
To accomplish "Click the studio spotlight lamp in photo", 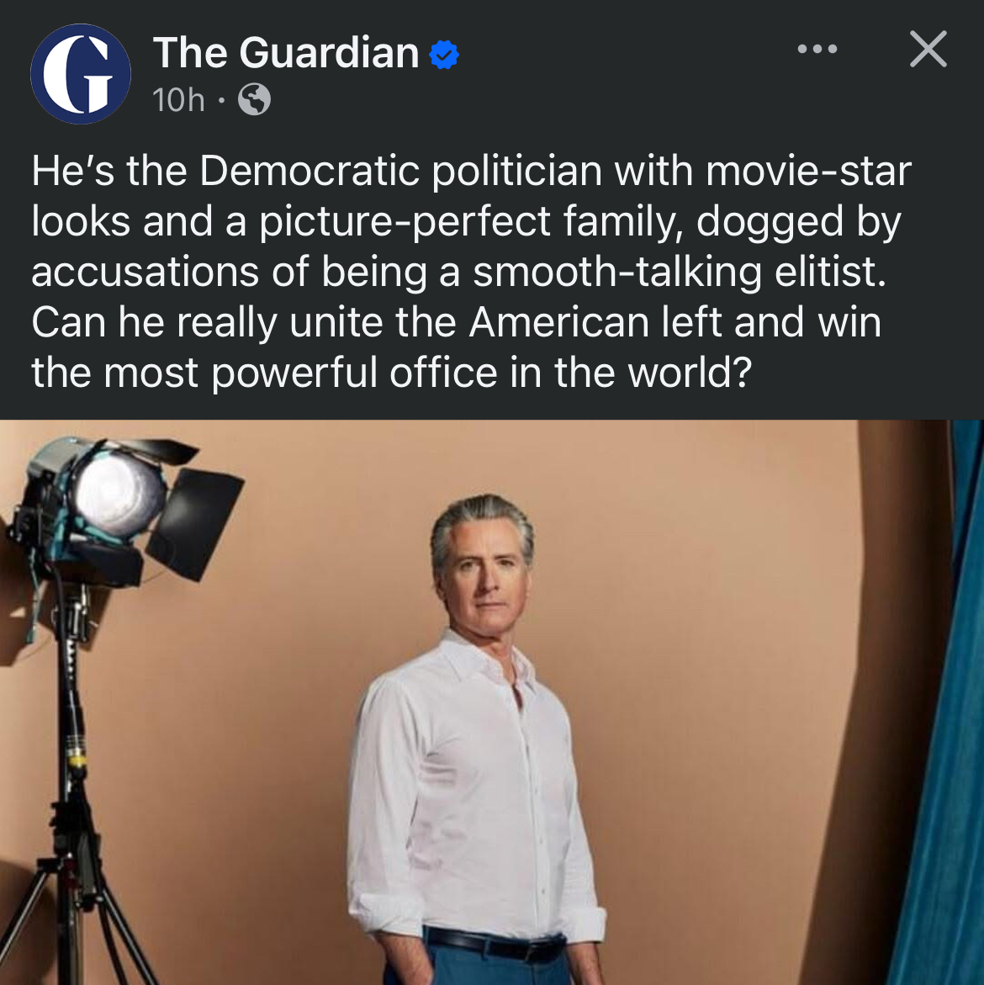I will 123,507.
